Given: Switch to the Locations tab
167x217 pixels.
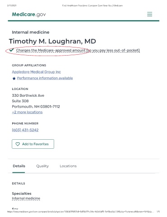Looking at the screenshot, I should click(x=68, y=166).
